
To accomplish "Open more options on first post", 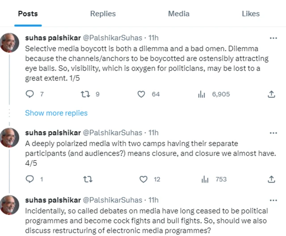I will click(x=273, y=38).
